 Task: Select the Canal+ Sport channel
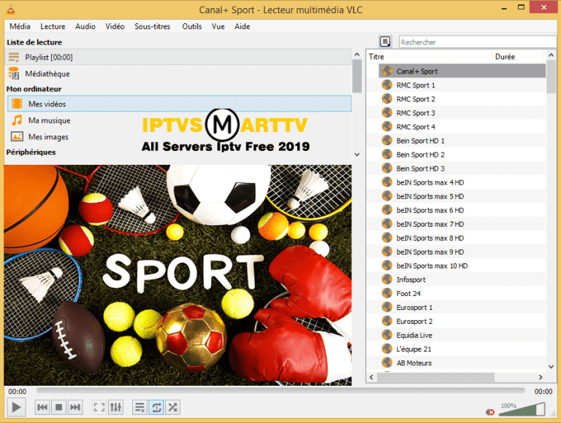pos(462,71)
